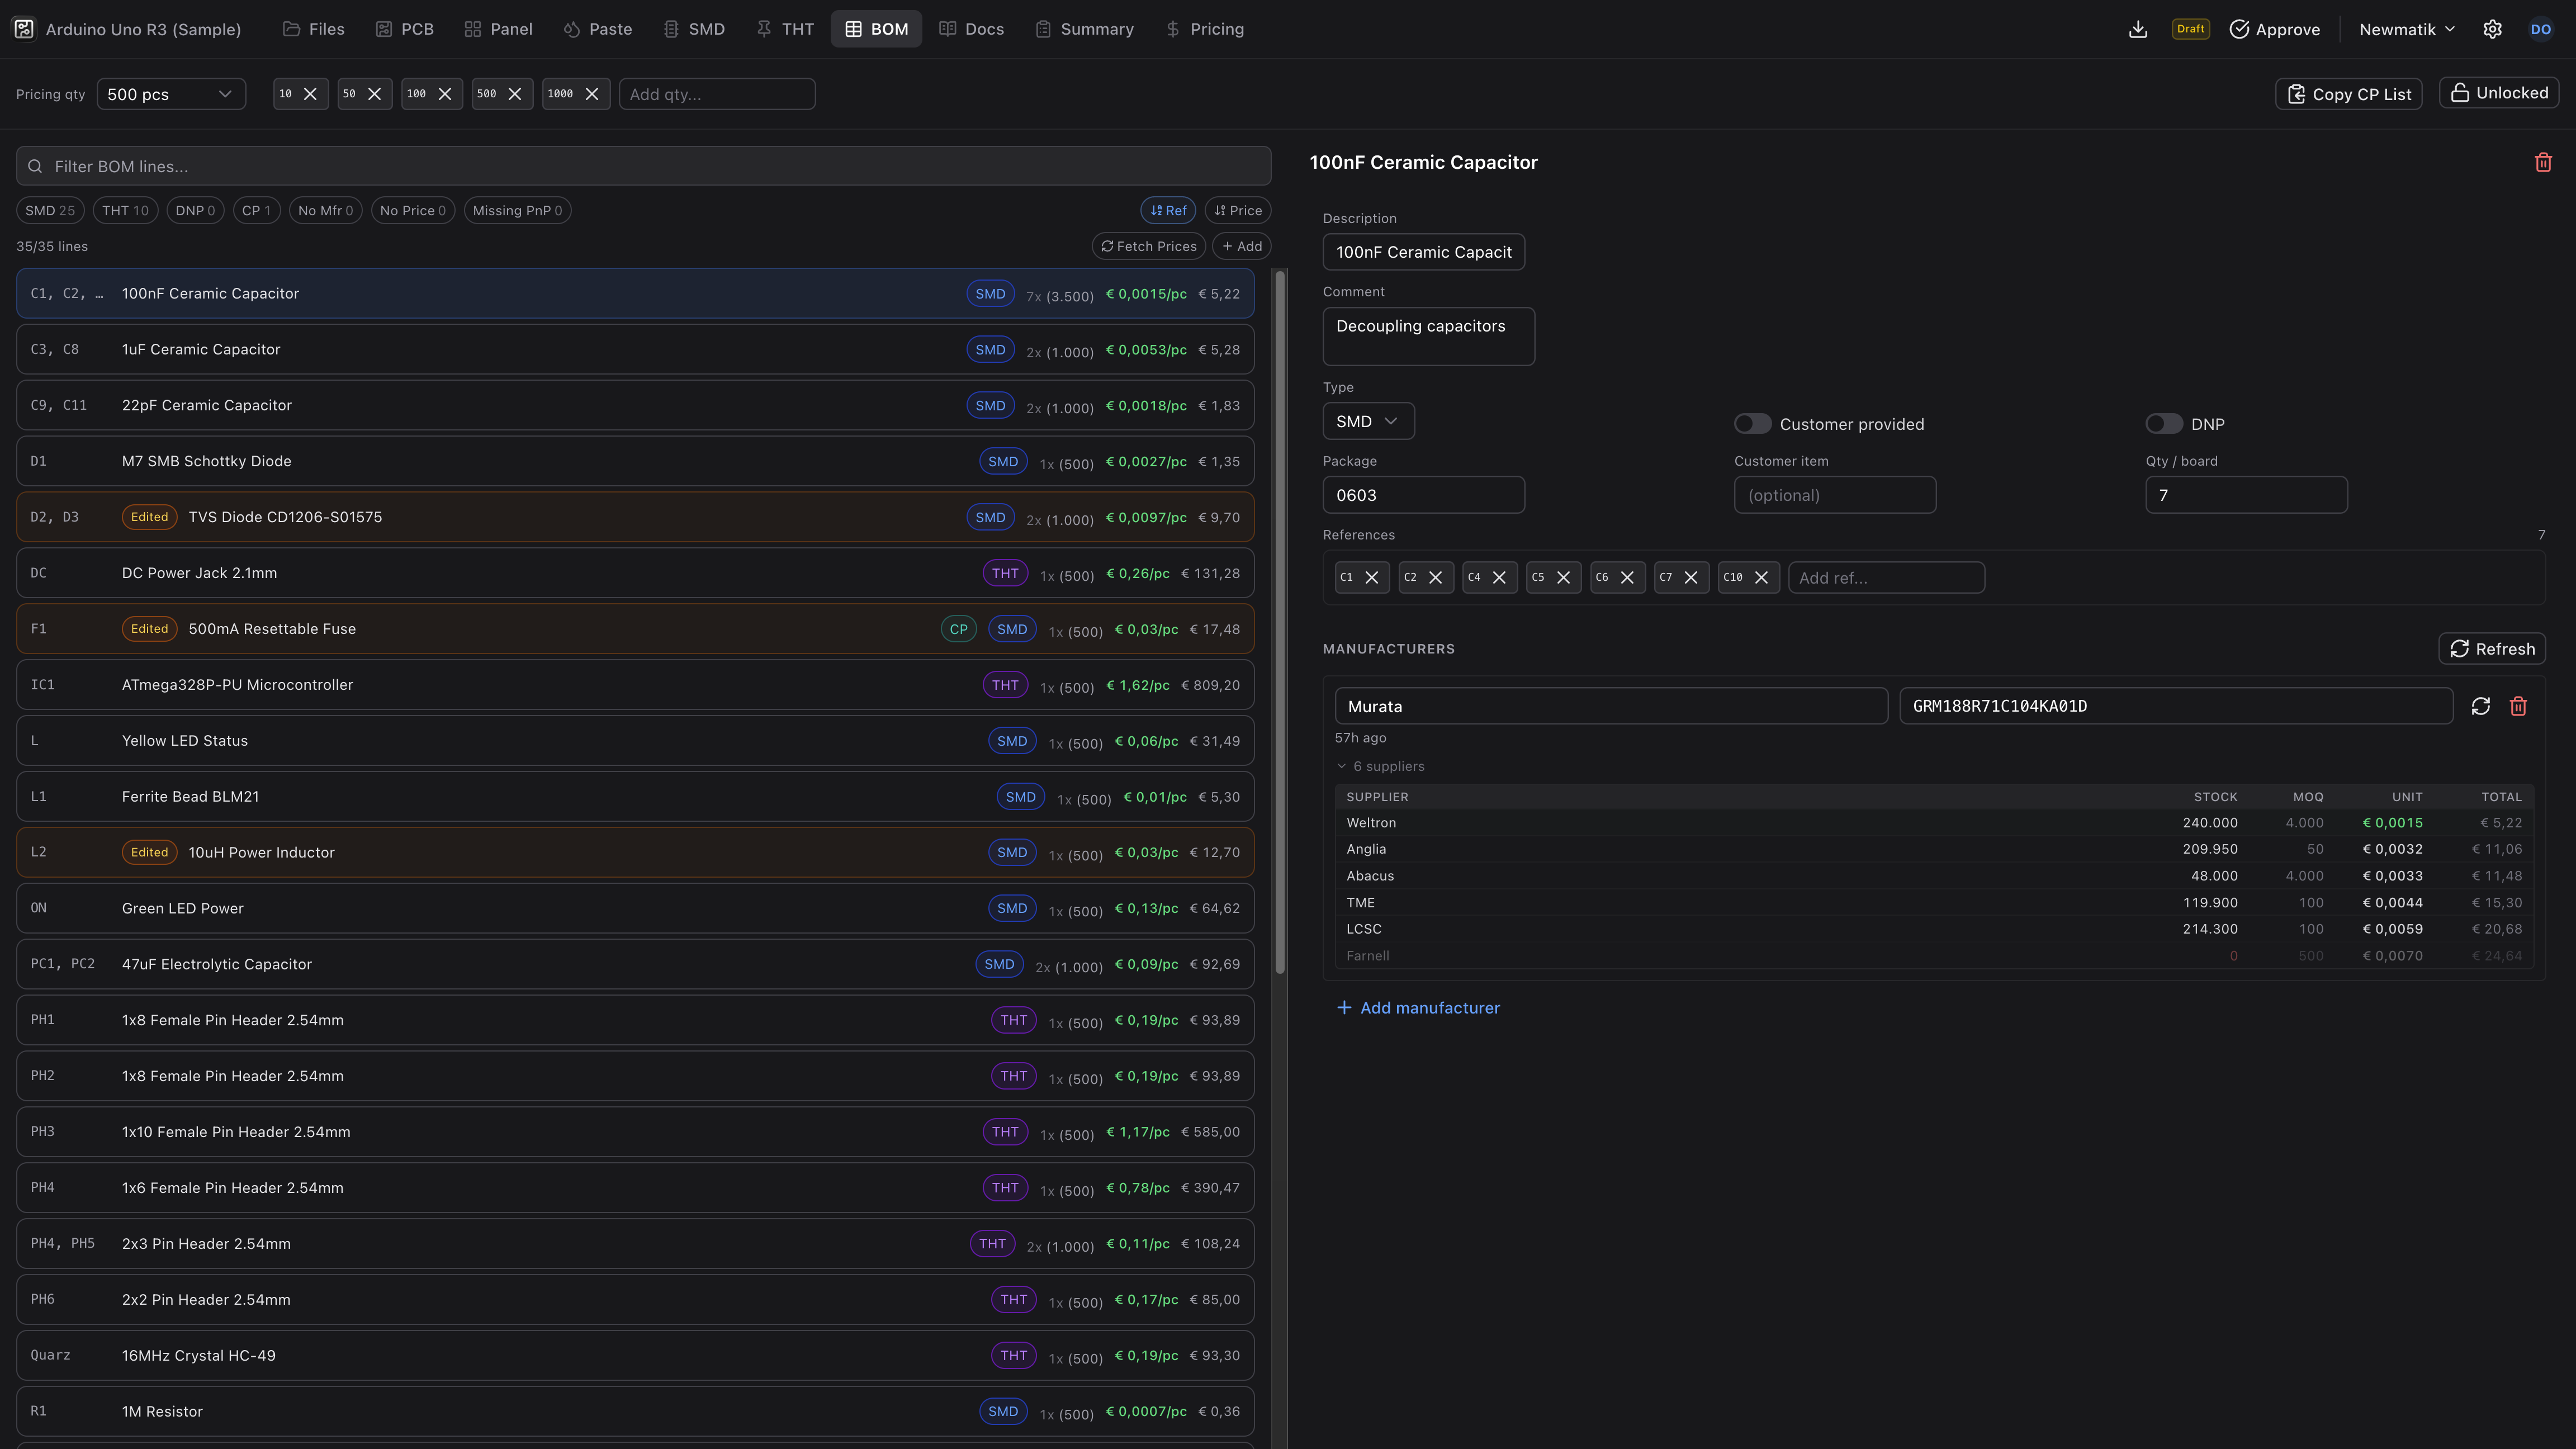Click the Approve button
Image resolution: width=2576 pixels, height=1449 pixels.
tap(2275, 29)
